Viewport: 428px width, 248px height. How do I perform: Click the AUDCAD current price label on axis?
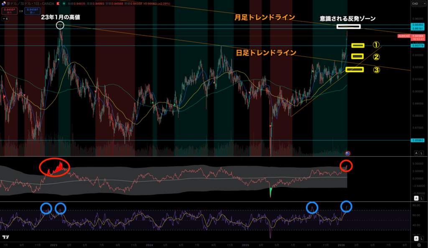(x=405, y=36)
